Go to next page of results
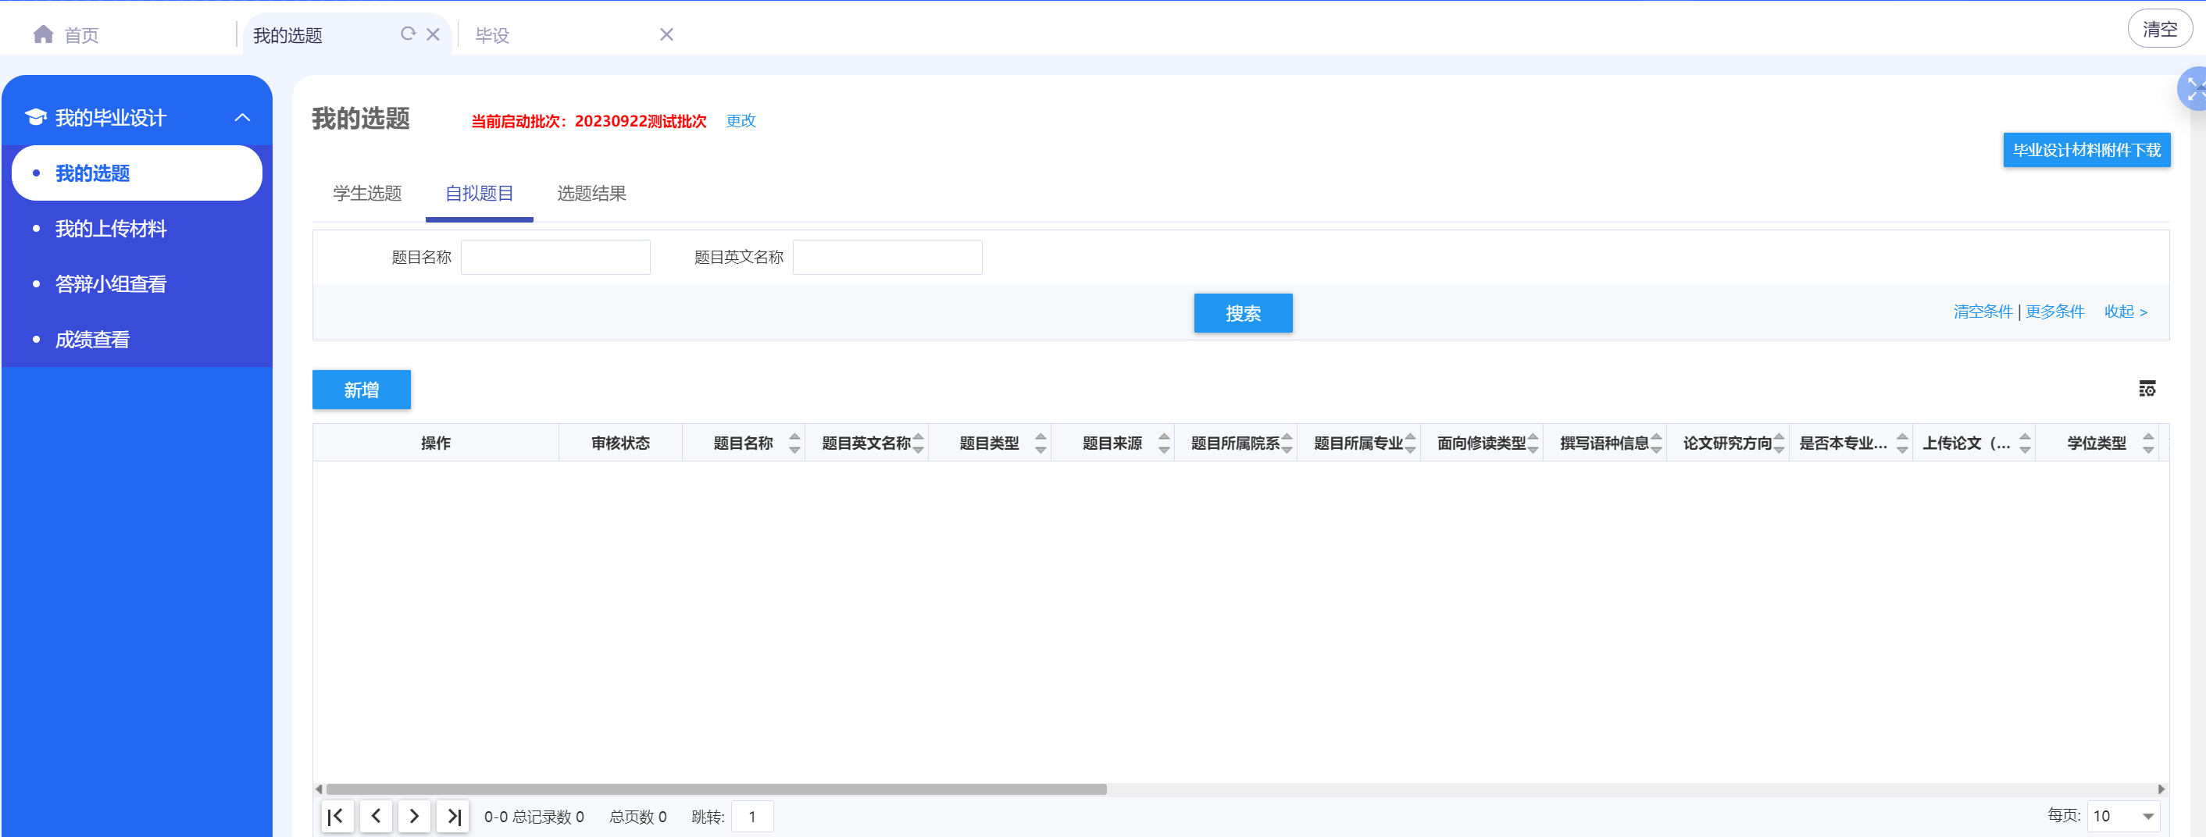The image size is (2206, 837). point(415,816)
